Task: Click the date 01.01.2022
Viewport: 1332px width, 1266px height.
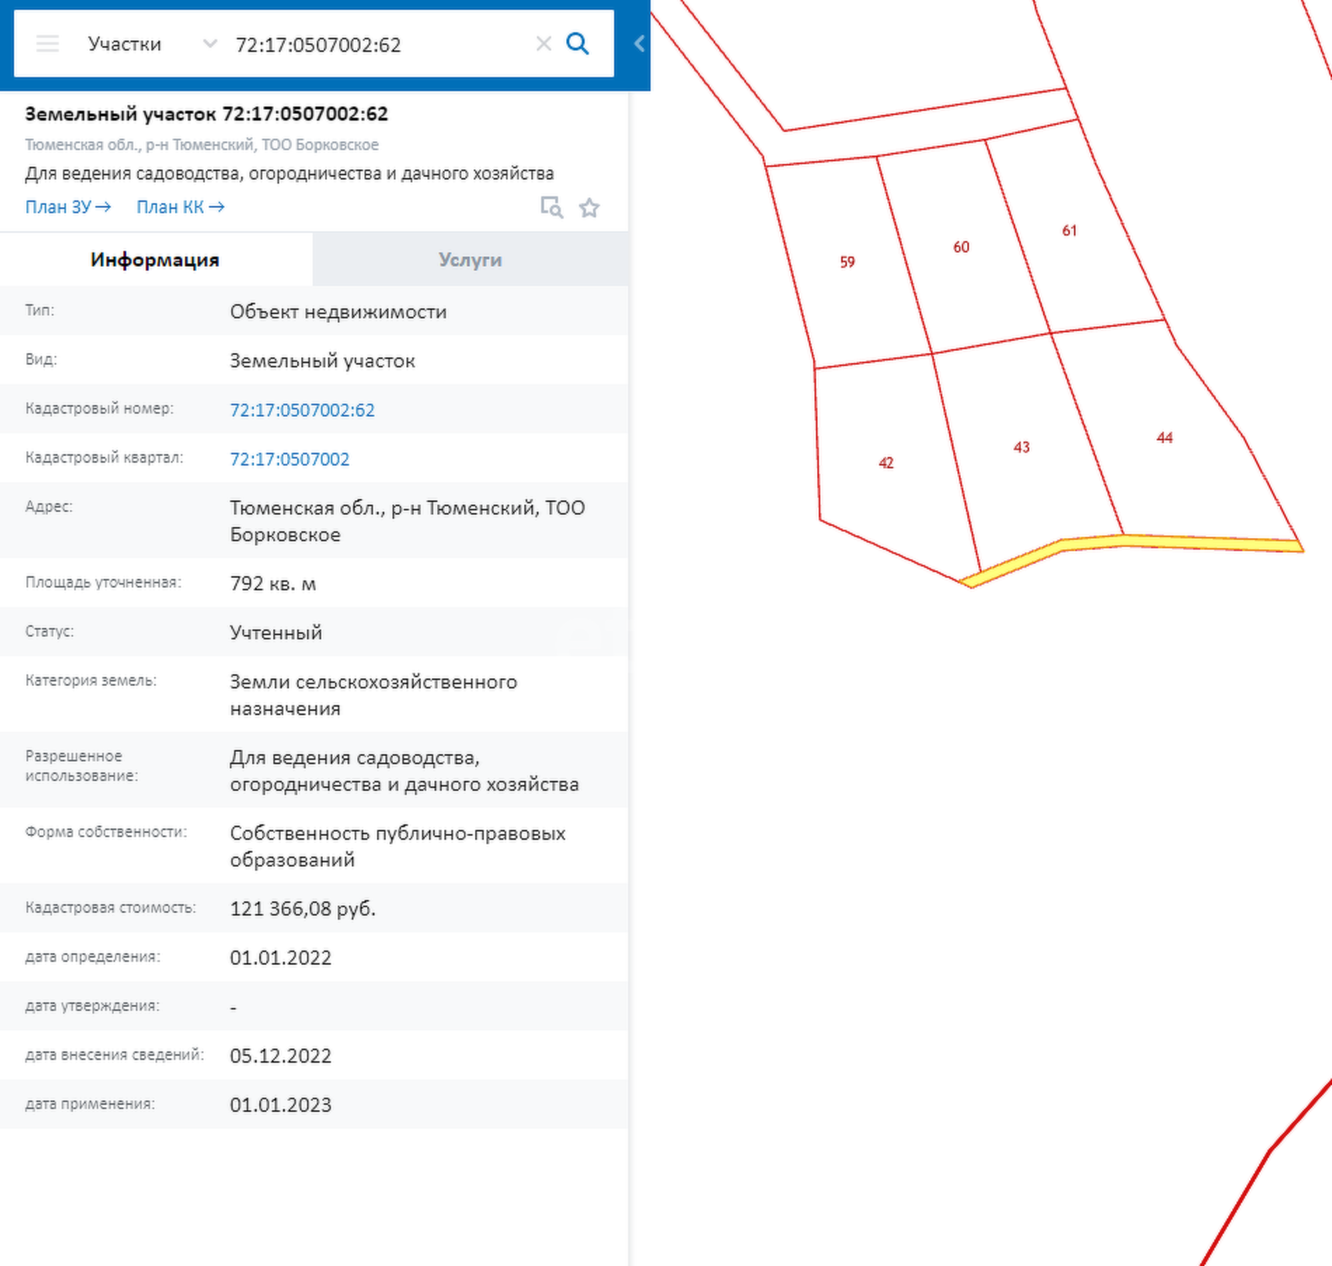Action: coord(280,958)
